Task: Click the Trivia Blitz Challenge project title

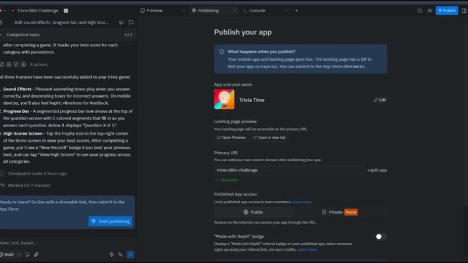Action: click(37, 11)
